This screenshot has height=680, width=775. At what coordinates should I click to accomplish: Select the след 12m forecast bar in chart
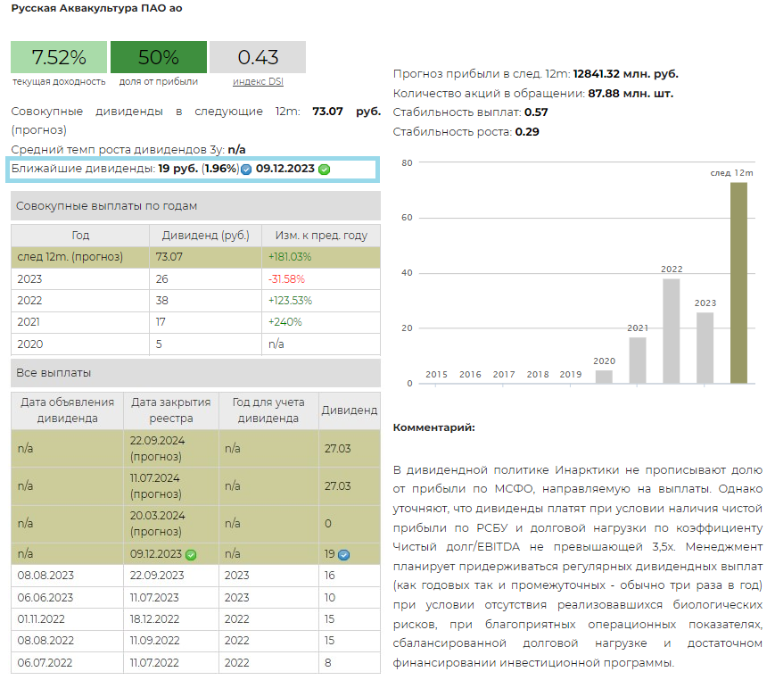click(738, 282)
